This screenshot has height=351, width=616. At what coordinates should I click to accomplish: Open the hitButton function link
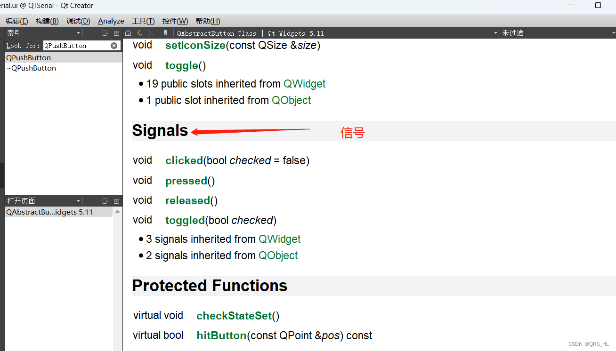221,335
